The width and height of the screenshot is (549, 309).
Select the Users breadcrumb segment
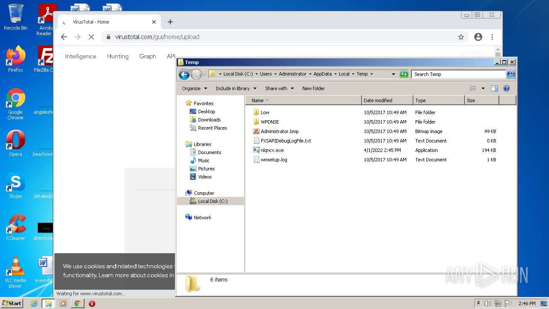(x=265, y=74)
